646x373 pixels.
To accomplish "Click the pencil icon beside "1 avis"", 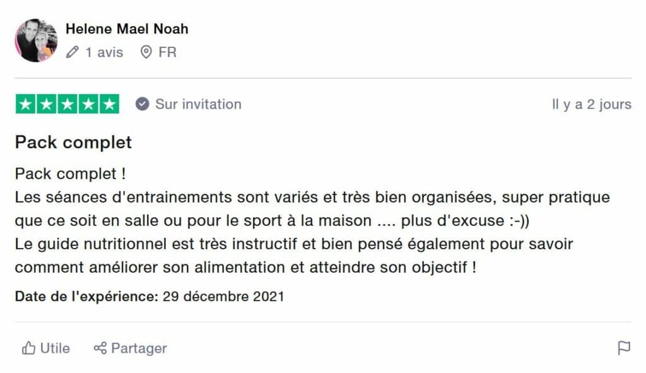I will point(73,52).
